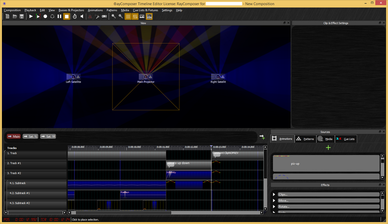This screenshot has width=388, height=224.
Task: Select the Main Projector in view
Action: [x=146, y=77]
